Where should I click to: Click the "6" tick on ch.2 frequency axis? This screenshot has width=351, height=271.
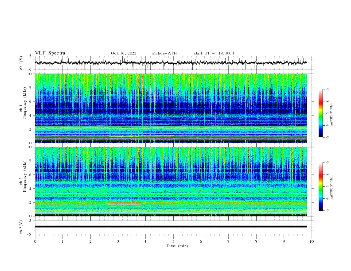tap(31, 175)
